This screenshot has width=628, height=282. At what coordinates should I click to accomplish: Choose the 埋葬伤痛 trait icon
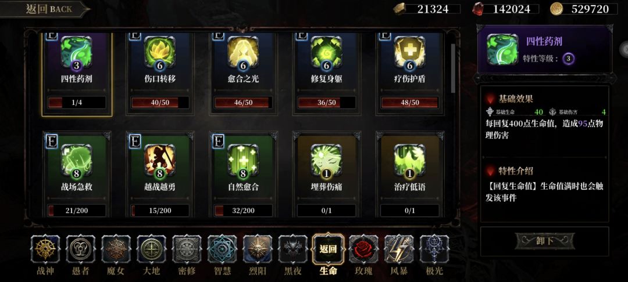[x=326, y=161]
